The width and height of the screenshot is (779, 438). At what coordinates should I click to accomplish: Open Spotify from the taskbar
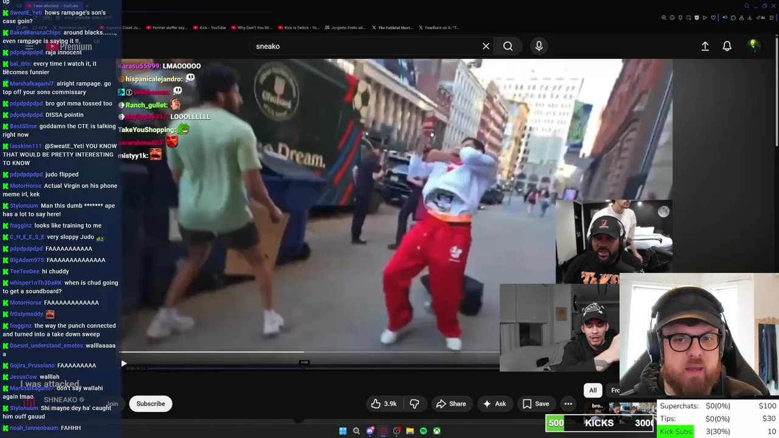[423, 431]
